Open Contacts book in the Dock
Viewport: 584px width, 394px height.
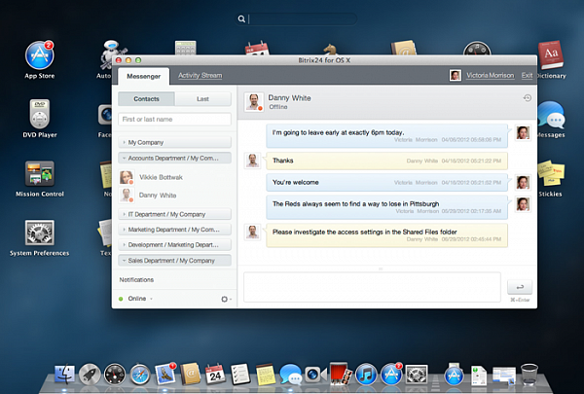coord(191,374)
